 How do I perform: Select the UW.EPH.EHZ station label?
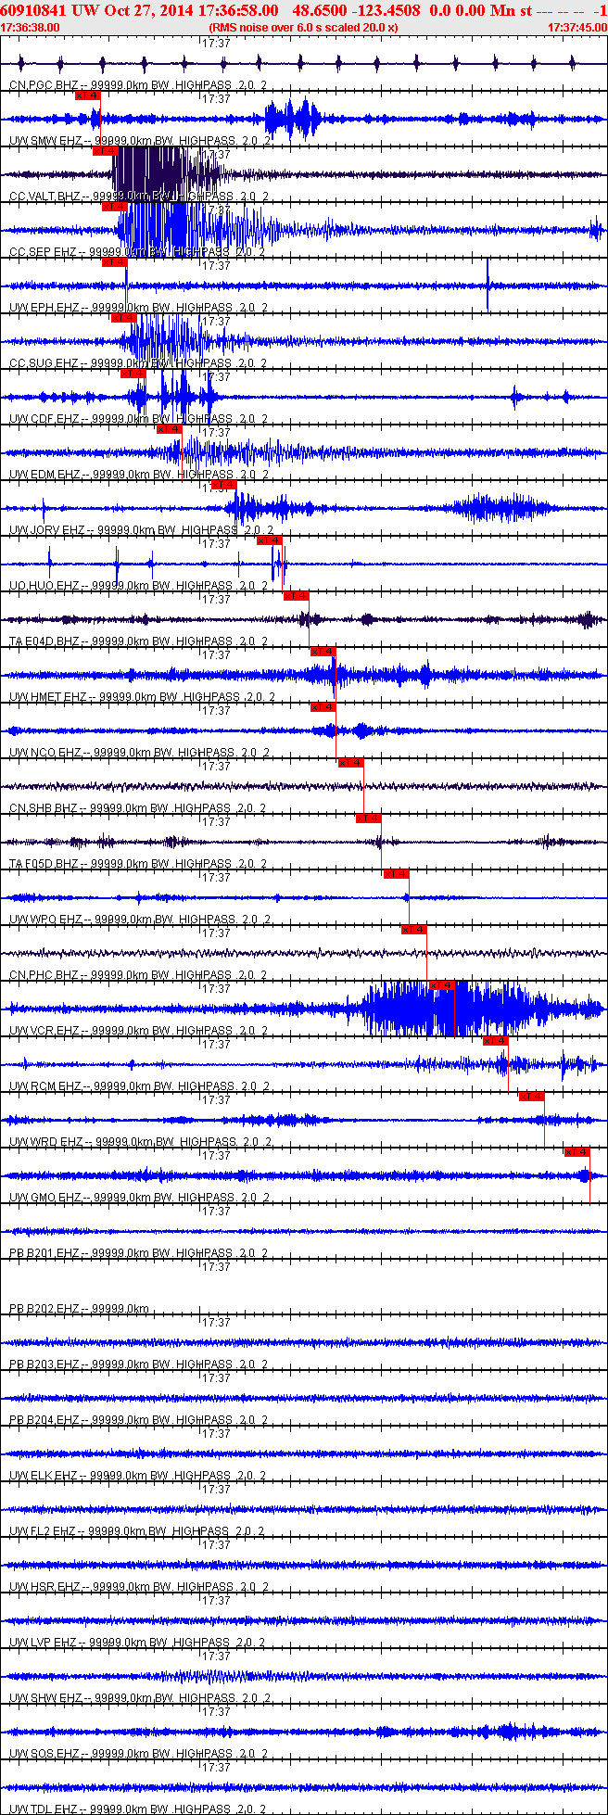pos(44,308)
